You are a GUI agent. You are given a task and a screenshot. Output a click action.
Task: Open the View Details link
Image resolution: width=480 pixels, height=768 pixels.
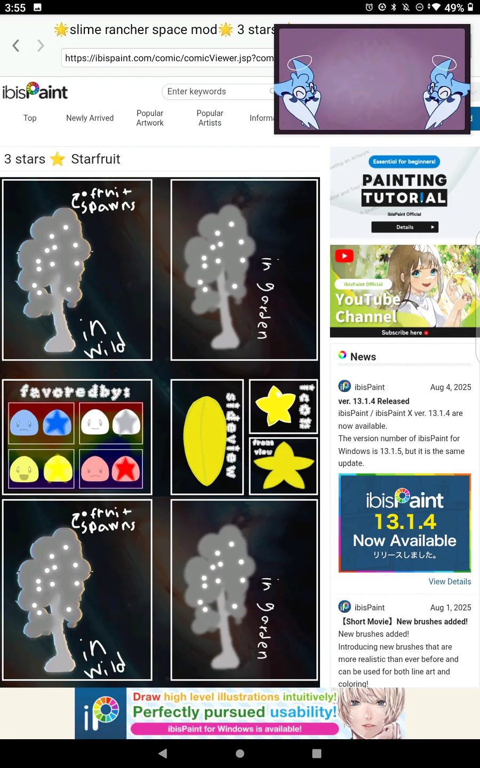[450, 581]
